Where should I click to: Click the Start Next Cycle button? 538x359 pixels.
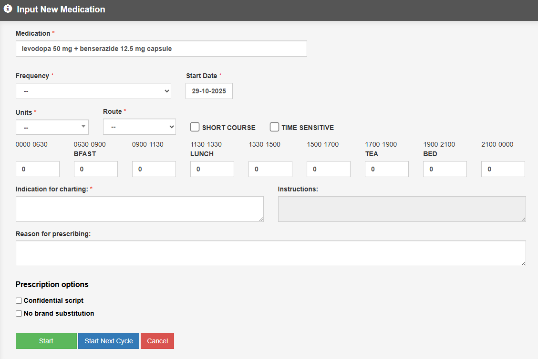point(109,341)
